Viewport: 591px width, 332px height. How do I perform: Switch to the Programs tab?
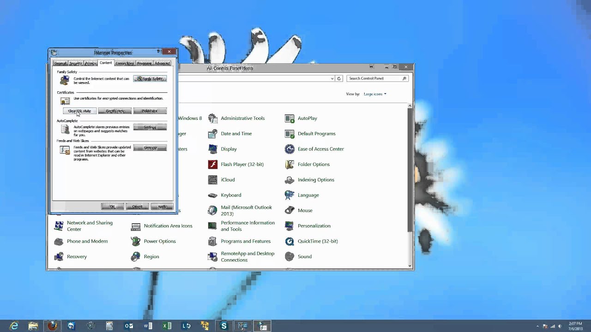144,63
